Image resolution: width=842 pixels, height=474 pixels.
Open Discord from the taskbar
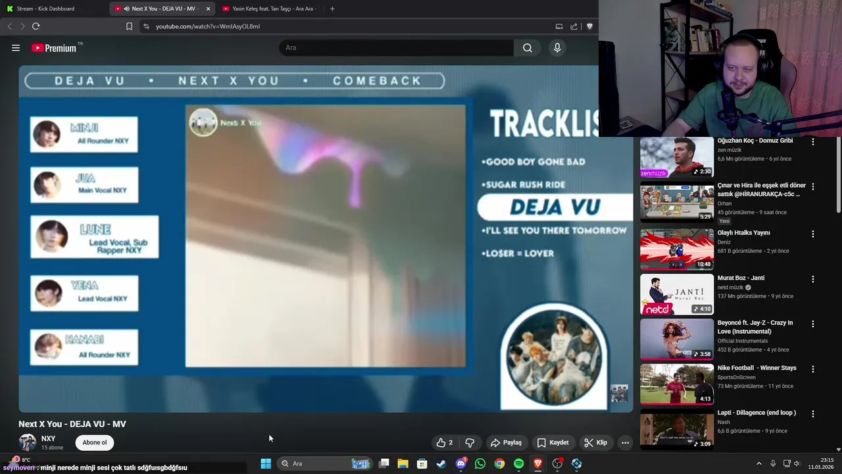[461, 463]
